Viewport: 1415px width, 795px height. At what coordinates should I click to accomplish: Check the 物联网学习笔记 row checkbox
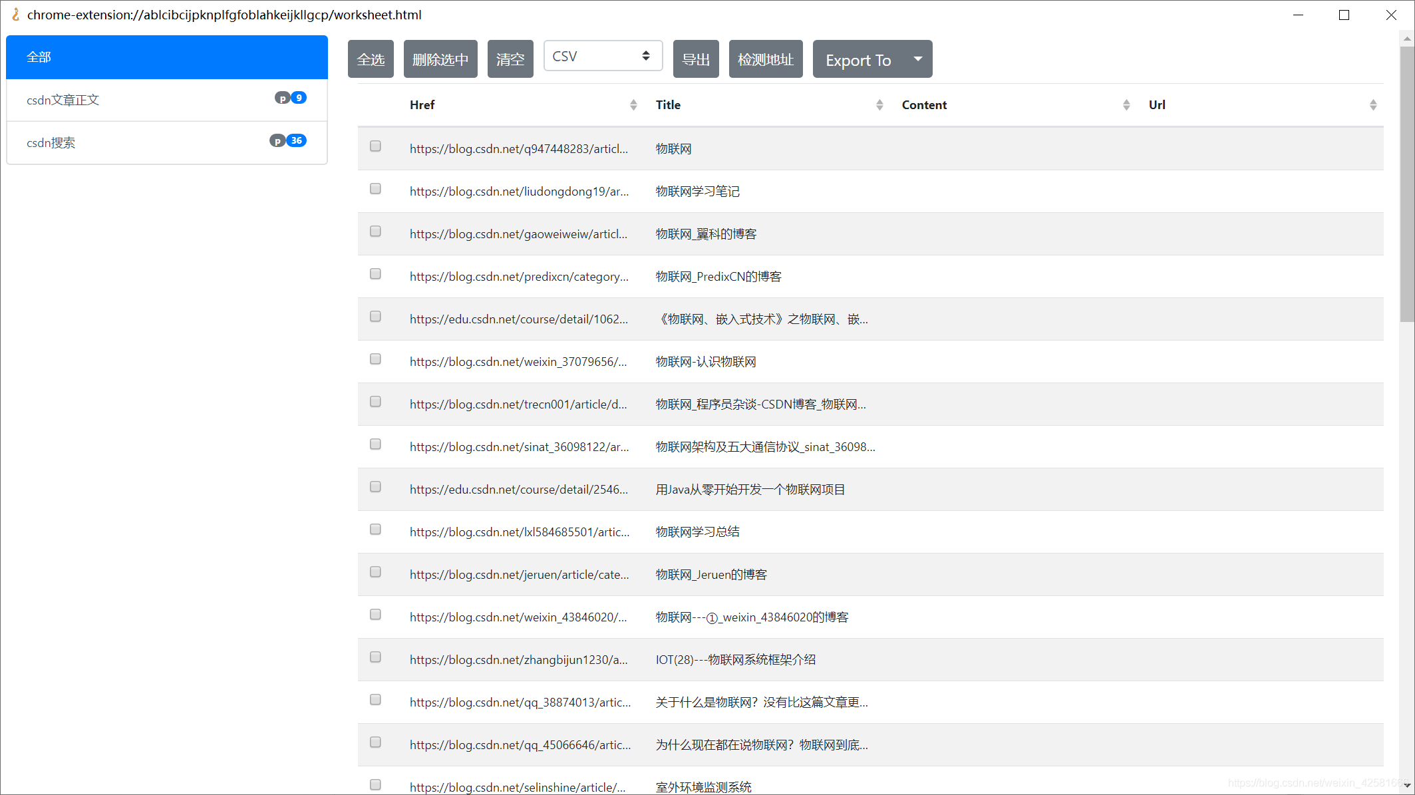(x=375, y=189)
